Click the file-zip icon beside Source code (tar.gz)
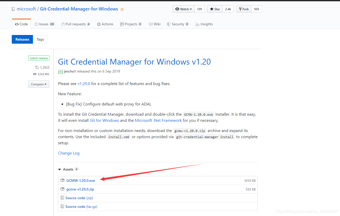 pos(62,207)
